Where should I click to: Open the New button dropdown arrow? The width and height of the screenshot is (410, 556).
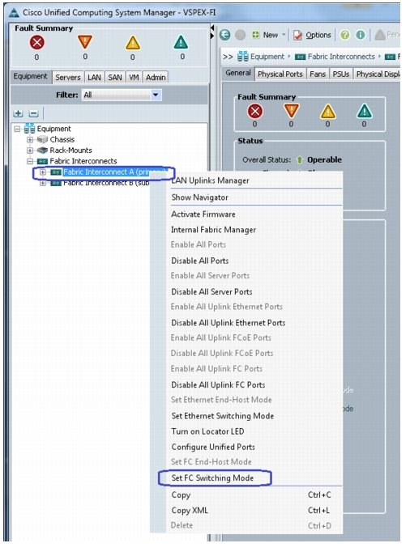[284, 35]
